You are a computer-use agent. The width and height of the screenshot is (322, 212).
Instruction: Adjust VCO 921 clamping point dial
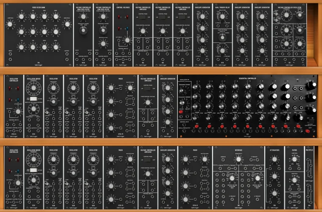coord(286,44)
